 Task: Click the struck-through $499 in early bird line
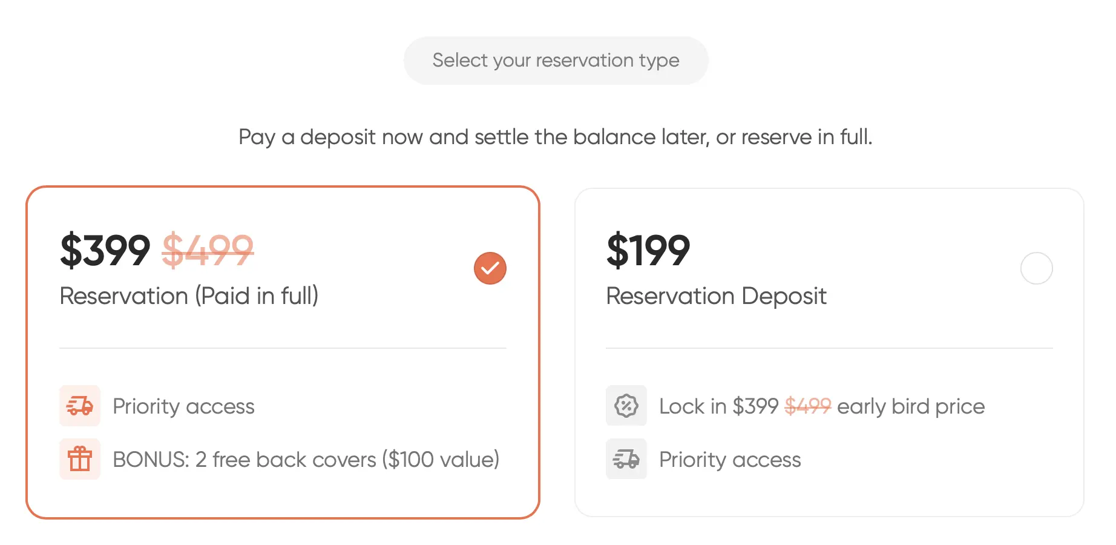pos(807,406)
